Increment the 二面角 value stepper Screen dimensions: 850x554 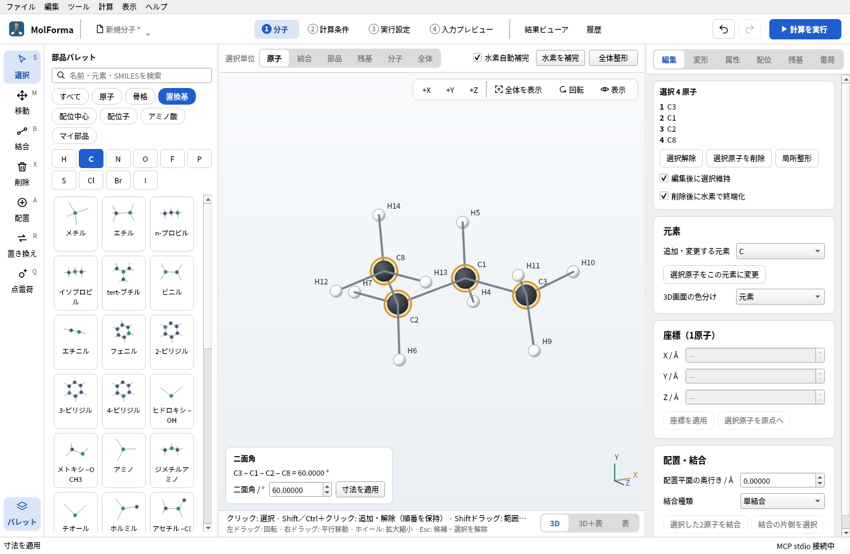pyautogui.click(x=328, y=486)
